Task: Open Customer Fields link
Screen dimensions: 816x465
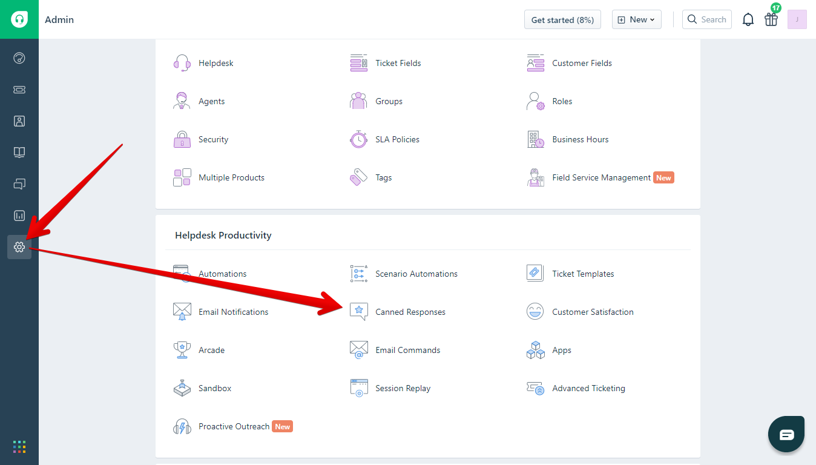Action: pos(582,63)
